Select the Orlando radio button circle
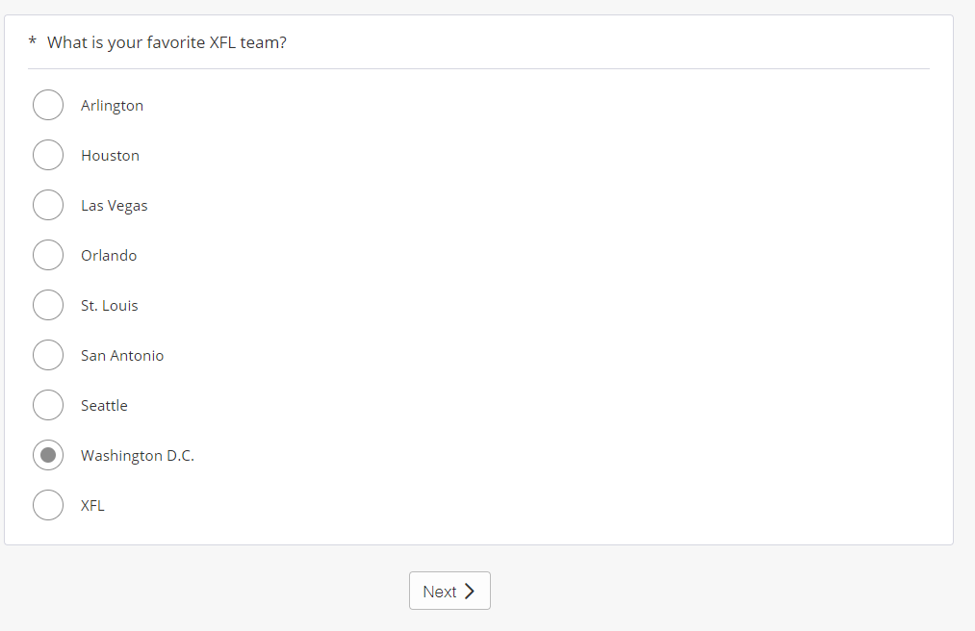The height and width of the screenshot is (631, 975). [x=48, y=255]
